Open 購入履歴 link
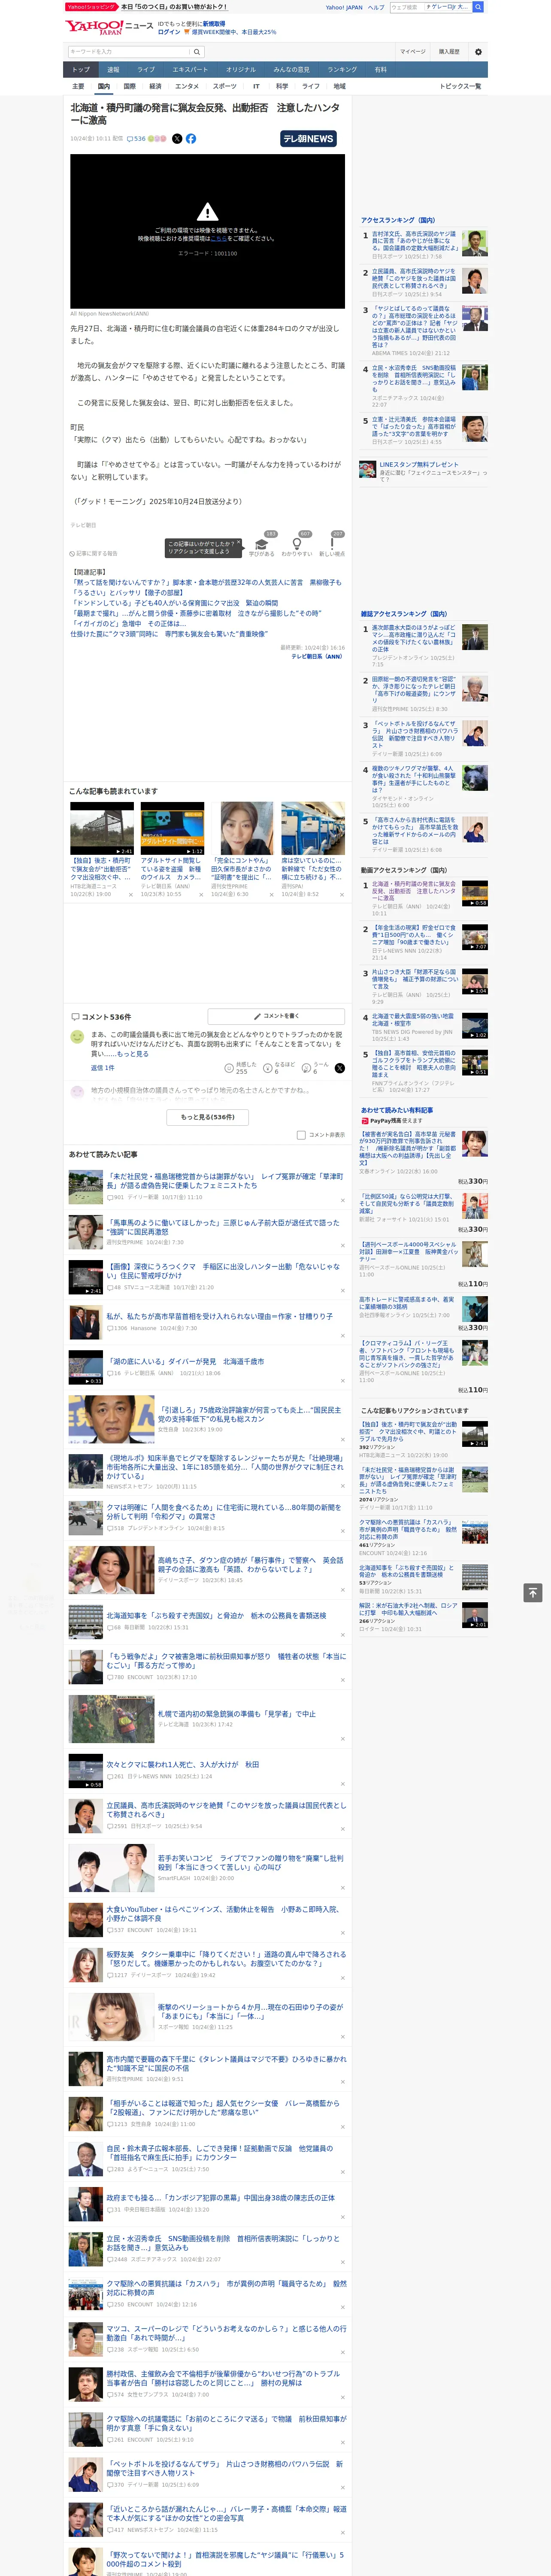 point(449,52)
